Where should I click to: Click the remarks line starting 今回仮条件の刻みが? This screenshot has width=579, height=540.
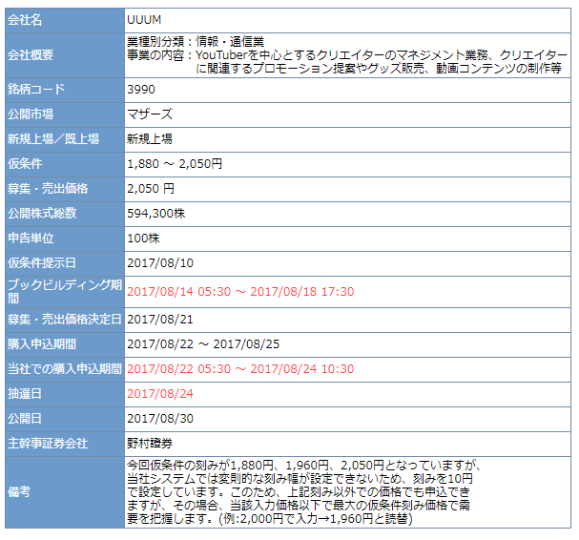point(304,466)
